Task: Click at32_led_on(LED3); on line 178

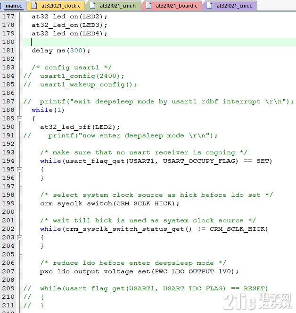Action: tap(69, 25)
